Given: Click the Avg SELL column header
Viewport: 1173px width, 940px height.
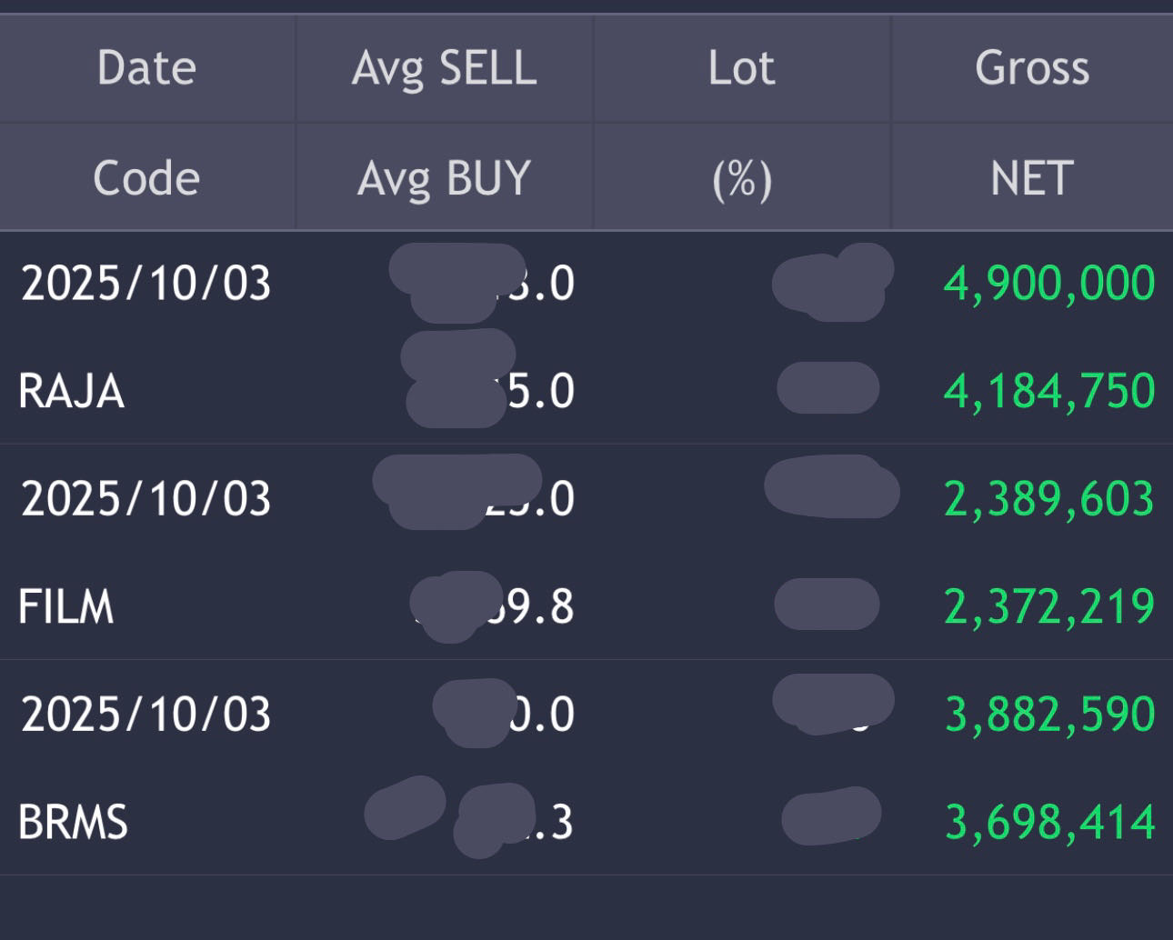Looking at the screenshot, I should (x=444, y=68).
